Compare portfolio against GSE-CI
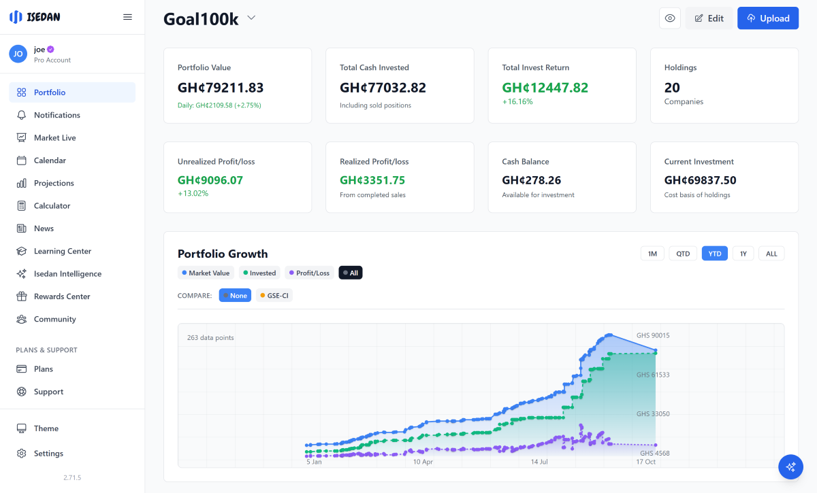This screenshot has width=817, height=493. point(274,296)
